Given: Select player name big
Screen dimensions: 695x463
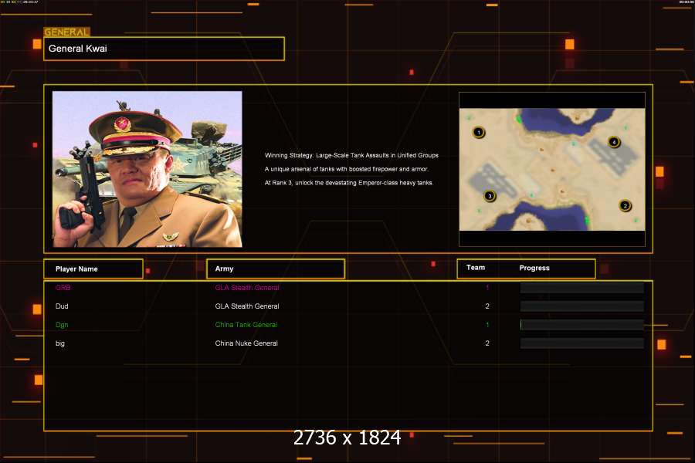Looking at the screenshot, I should [59, 343].
